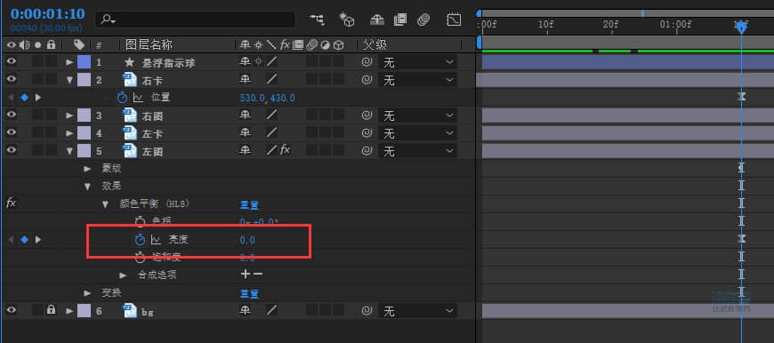Toggle the shy layers hide switch
Viewport: 774px width, 343px height.
(377, 20)
